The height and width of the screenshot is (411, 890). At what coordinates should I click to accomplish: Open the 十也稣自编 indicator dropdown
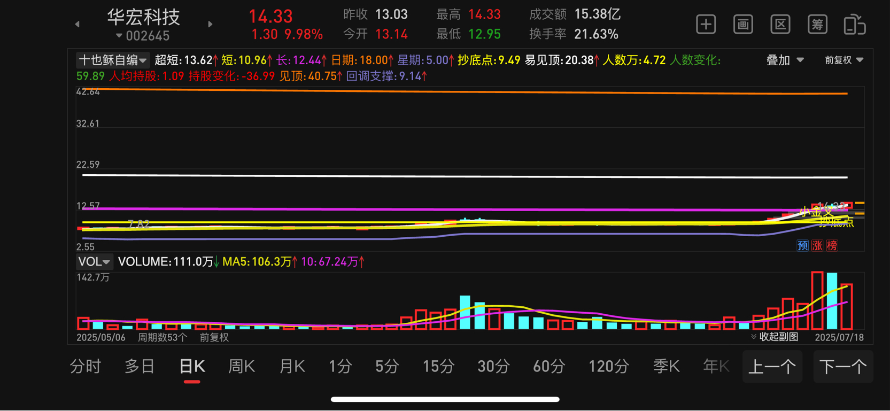click(112, 60)
